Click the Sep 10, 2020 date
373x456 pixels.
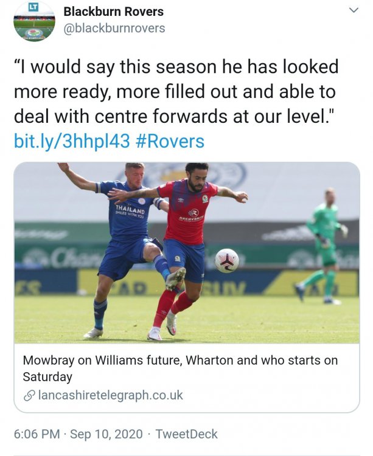(106, 434)
